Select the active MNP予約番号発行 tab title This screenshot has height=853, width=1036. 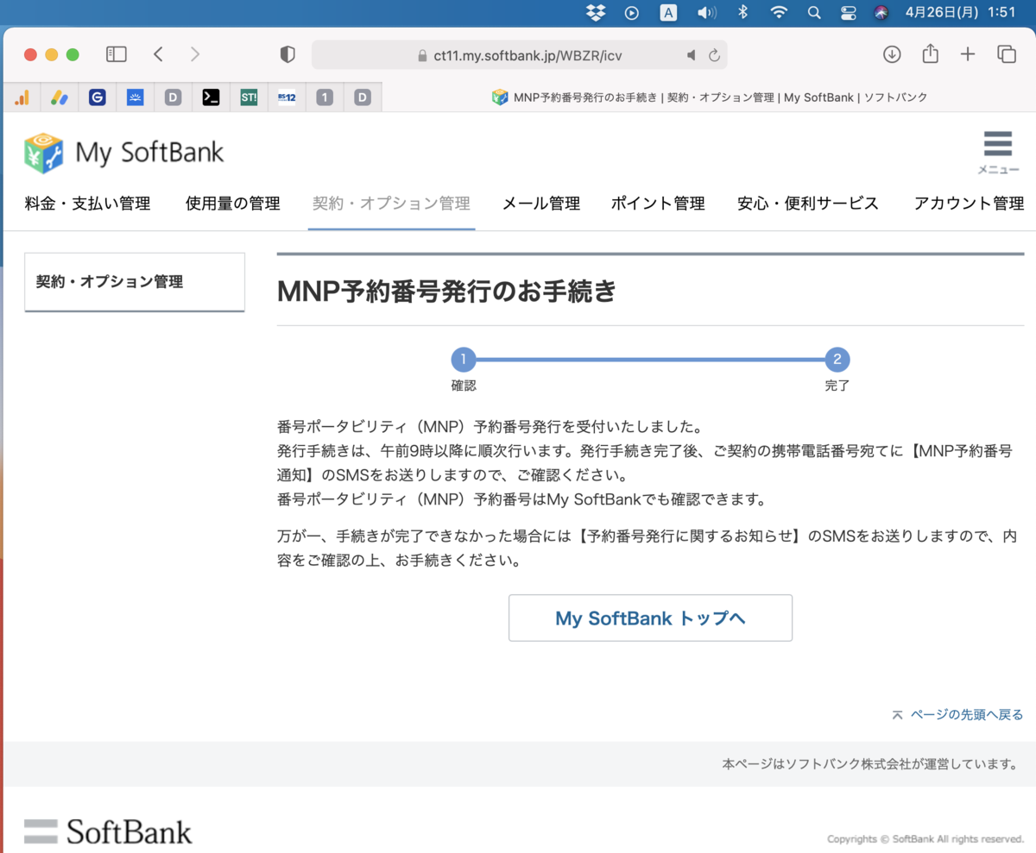[710, 97]
